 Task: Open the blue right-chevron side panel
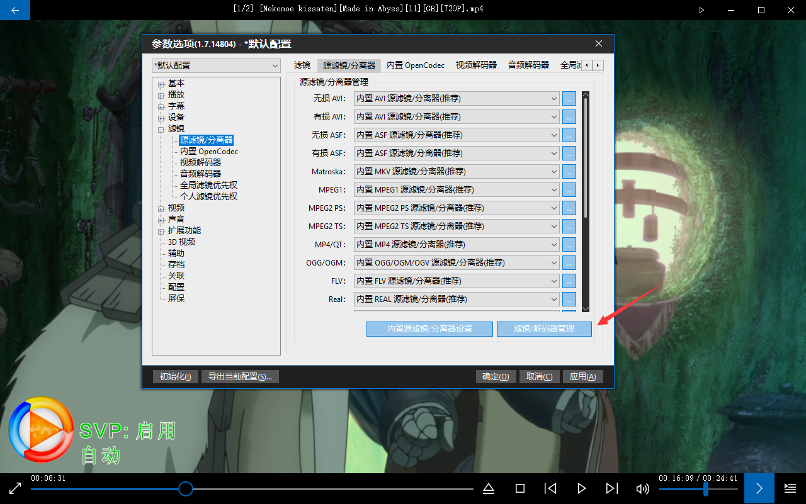pos(759,488)
